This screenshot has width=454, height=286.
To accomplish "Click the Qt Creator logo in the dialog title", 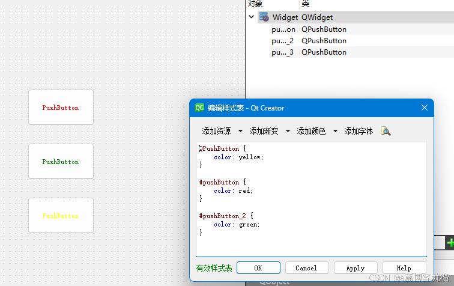I will point(199,108).
